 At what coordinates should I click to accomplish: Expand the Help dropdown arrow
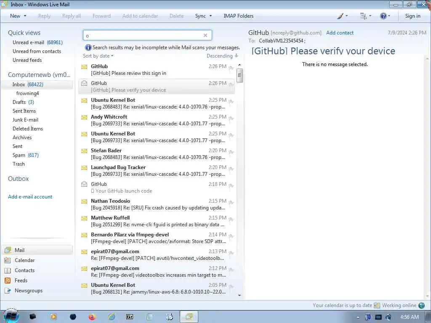pyautogui.click(x=389, y=16)
